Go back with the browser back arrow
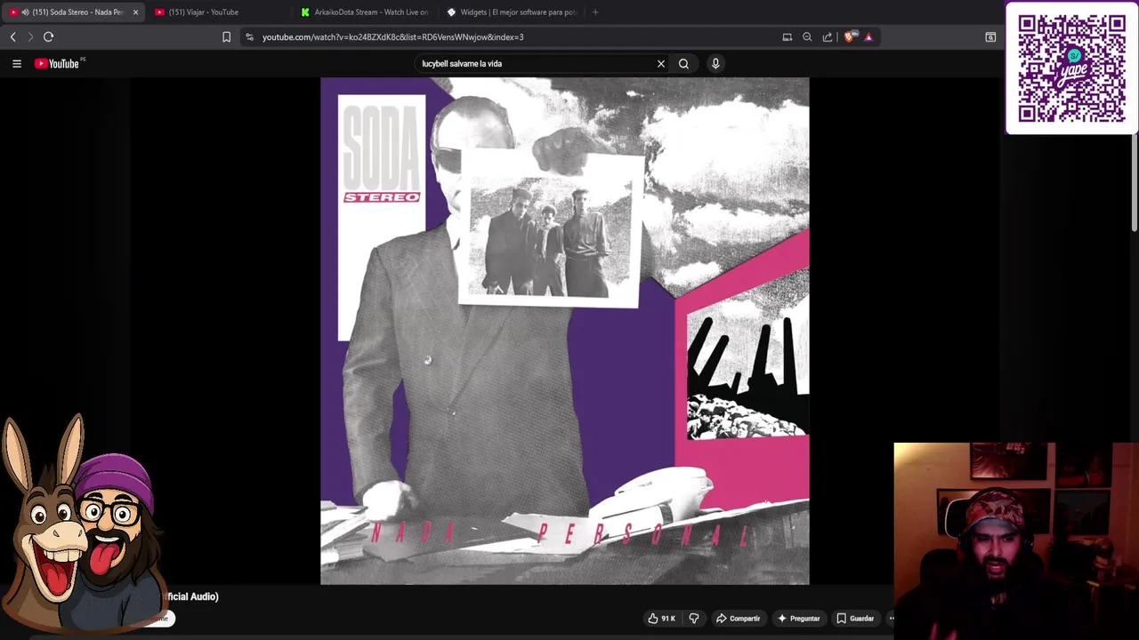Image resolution: width=1139 pixels, height=640 pixels. click(12, 36)
